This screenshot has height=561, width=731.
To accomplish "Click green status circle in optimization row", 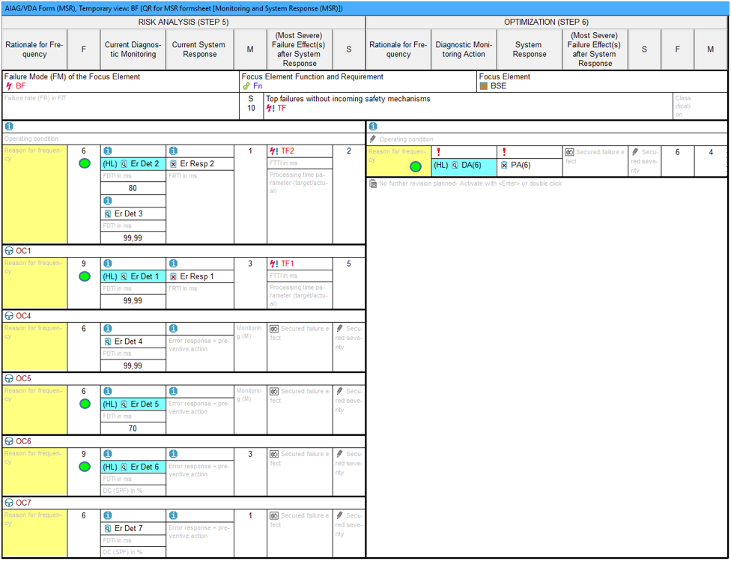I will pyautogui.click(x=416, y=166).
